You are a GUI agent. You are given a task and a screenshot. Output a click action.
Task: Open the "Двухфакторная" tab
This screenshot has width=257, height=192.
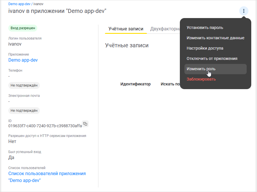tap(166, 29)
